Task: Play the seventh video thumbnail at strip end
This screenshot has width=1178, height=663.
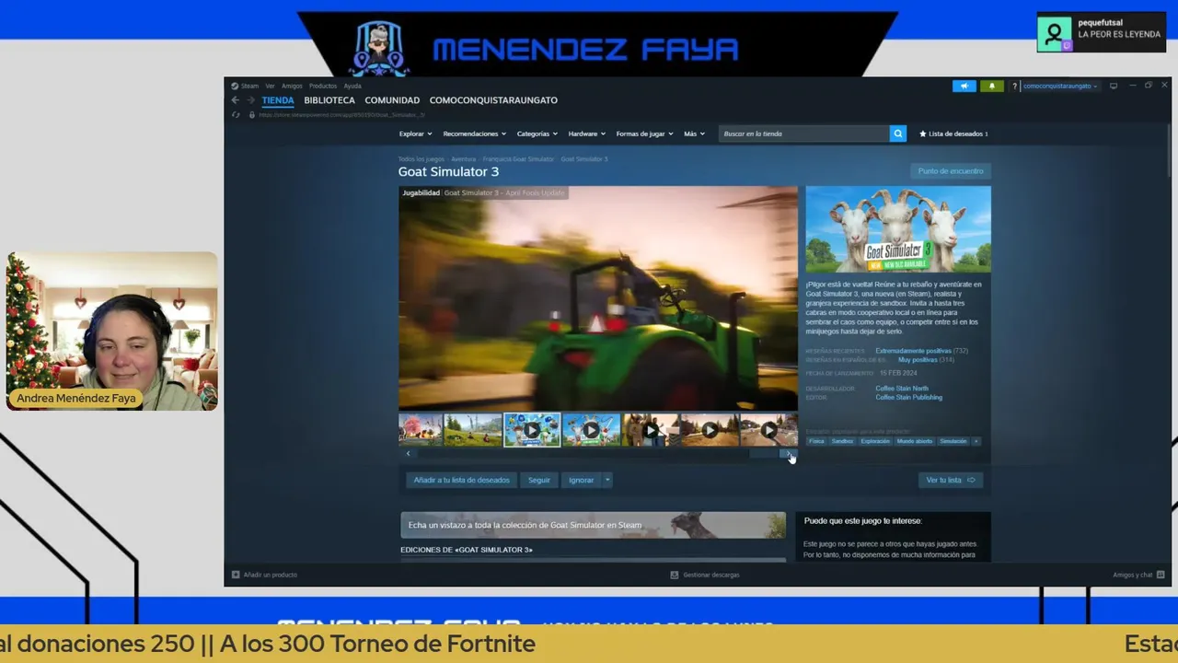Action: pos(768,430)
